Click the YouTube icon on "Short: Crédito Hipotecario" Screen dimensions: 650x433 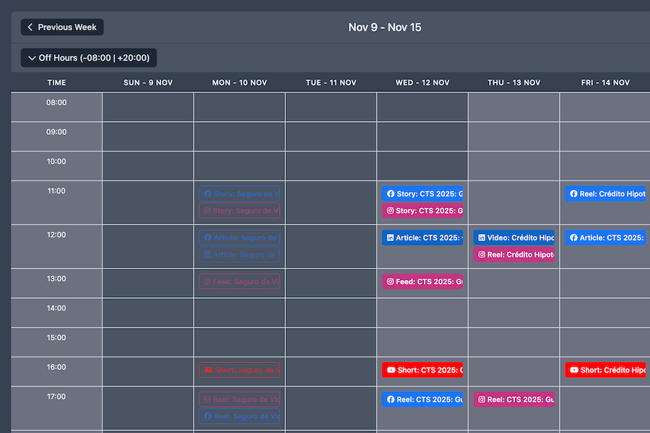coord(573,369)
